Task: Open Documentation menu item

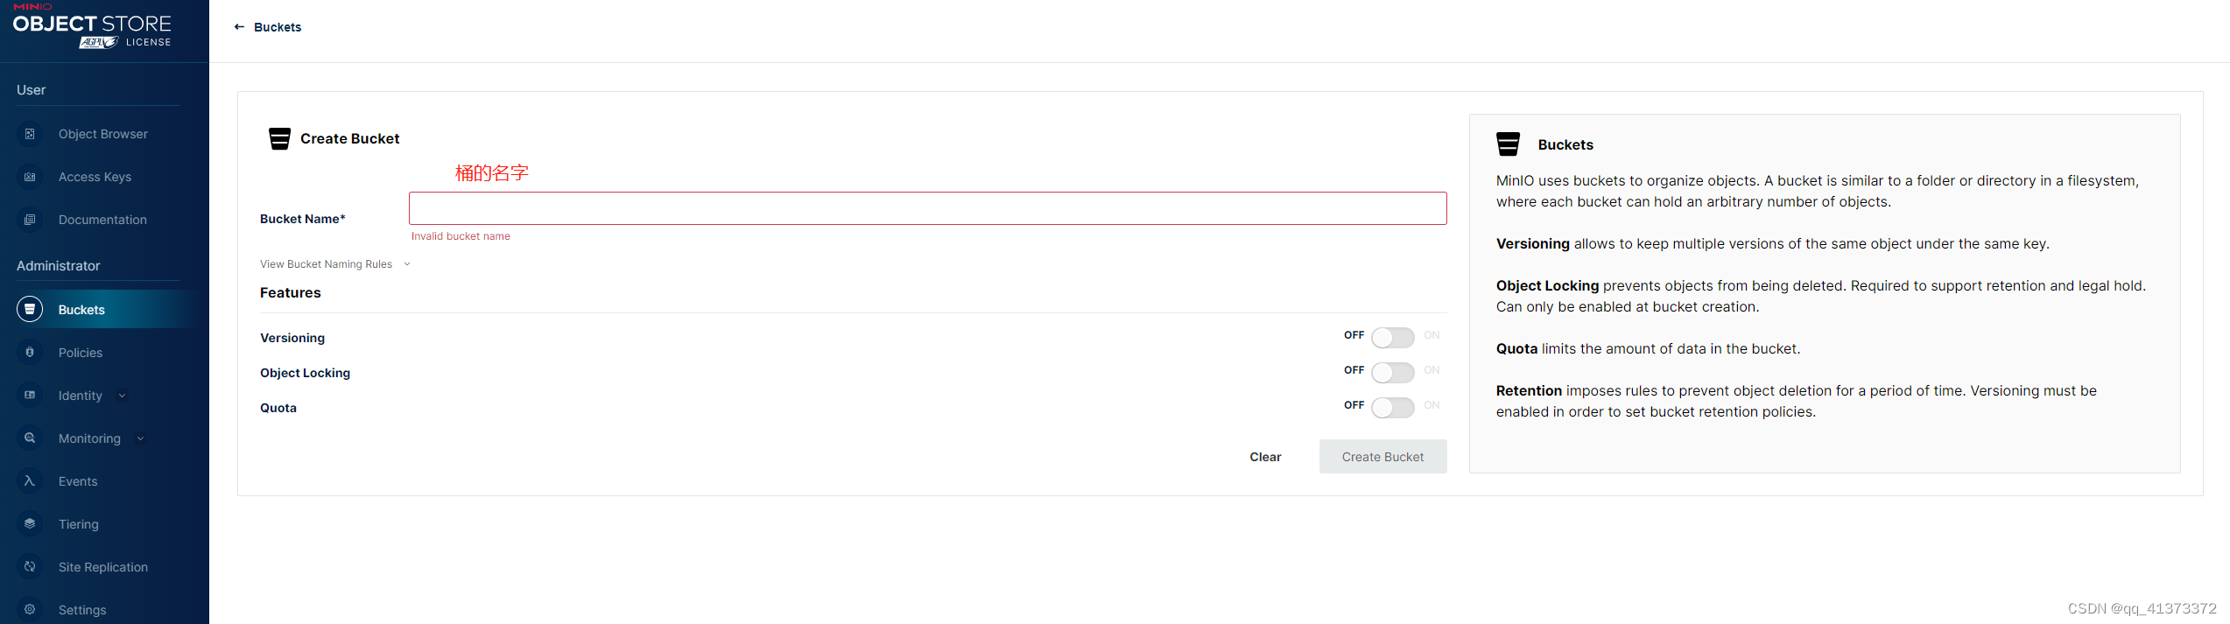Action: [102, 220]
